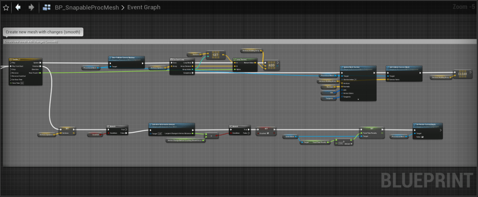Screen dimensions: 478x197
Task: Click the New Time input on Timeline
Action: [22, 83]
